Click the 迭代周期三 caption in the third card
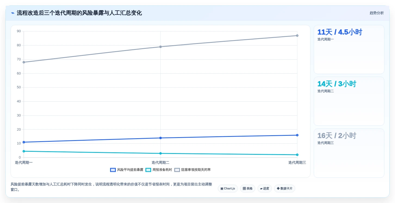The height and width of the screenshot is (203, 395). click(326, 143)
